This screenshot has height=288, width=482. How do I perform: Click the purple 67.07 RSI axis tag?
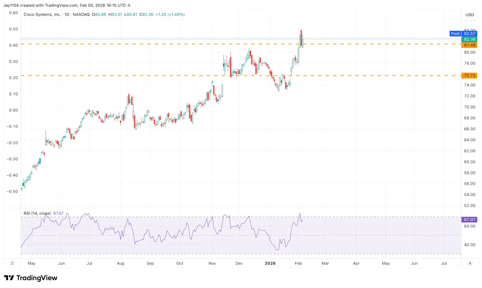[x=469, y=220]
